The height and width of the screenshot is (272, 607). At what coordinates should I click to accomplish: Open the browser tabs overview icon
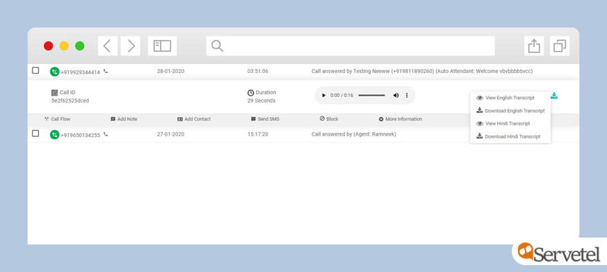[560, 46]
